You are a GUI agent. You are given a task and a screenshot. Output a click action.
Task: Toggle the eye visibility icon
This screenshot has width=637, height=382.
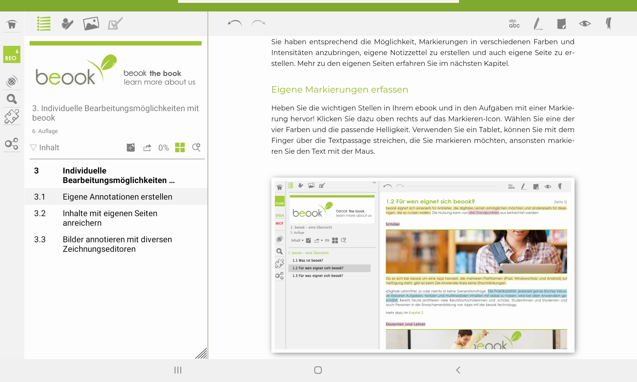click(585, 24)
